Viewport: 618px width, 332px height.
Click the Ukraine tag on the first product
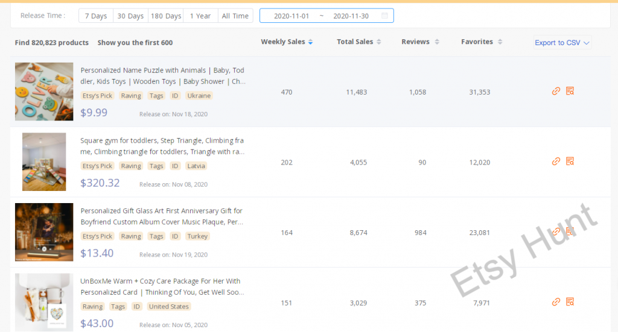pos(199,96)
